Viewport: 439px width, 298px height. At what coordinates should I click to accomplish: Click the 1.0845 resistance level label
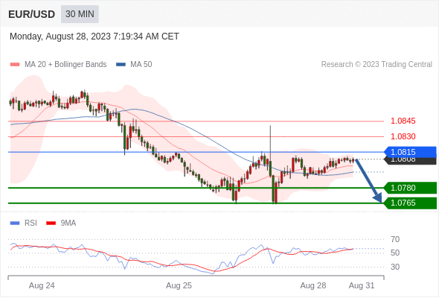[x=403, y=121]
